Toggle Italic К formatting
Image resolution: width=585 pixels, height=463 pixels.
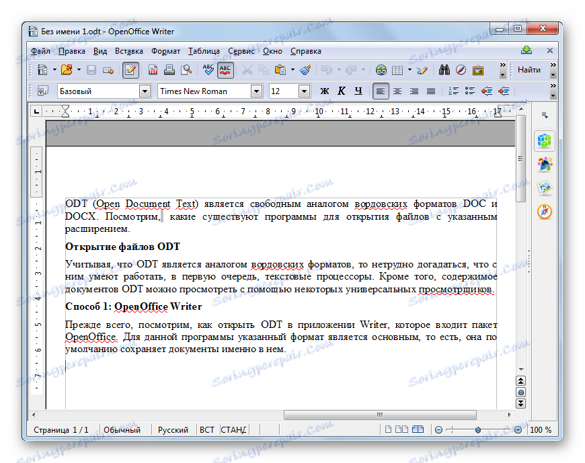(342, 91)
